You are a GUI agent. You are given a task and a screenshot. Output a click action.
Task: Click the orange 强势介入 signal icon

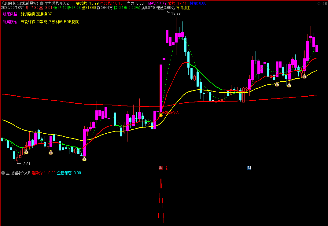161,115
